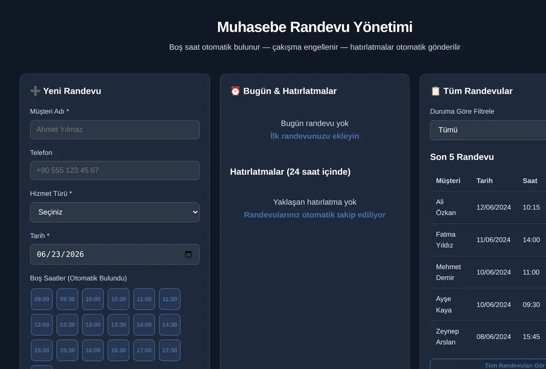
Task: Focus the Telefon input field
Action: pos(115,171)
